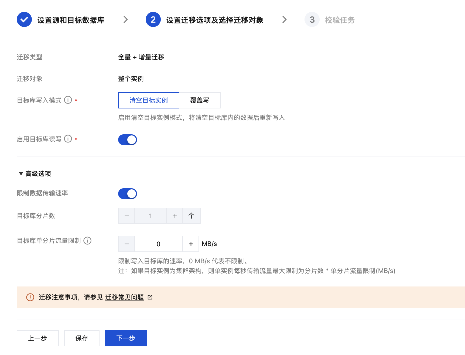Screen dimensions: 465x355
Task: Click the 下一步 button
Action: tap(126, 338)
